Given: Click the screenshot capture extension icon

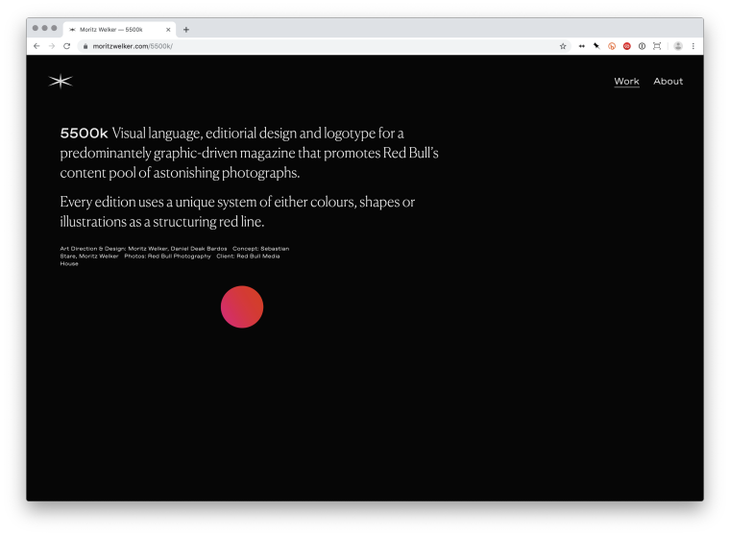Looking at the screenshot, I should pyautogui.click(x=657, y=46).
